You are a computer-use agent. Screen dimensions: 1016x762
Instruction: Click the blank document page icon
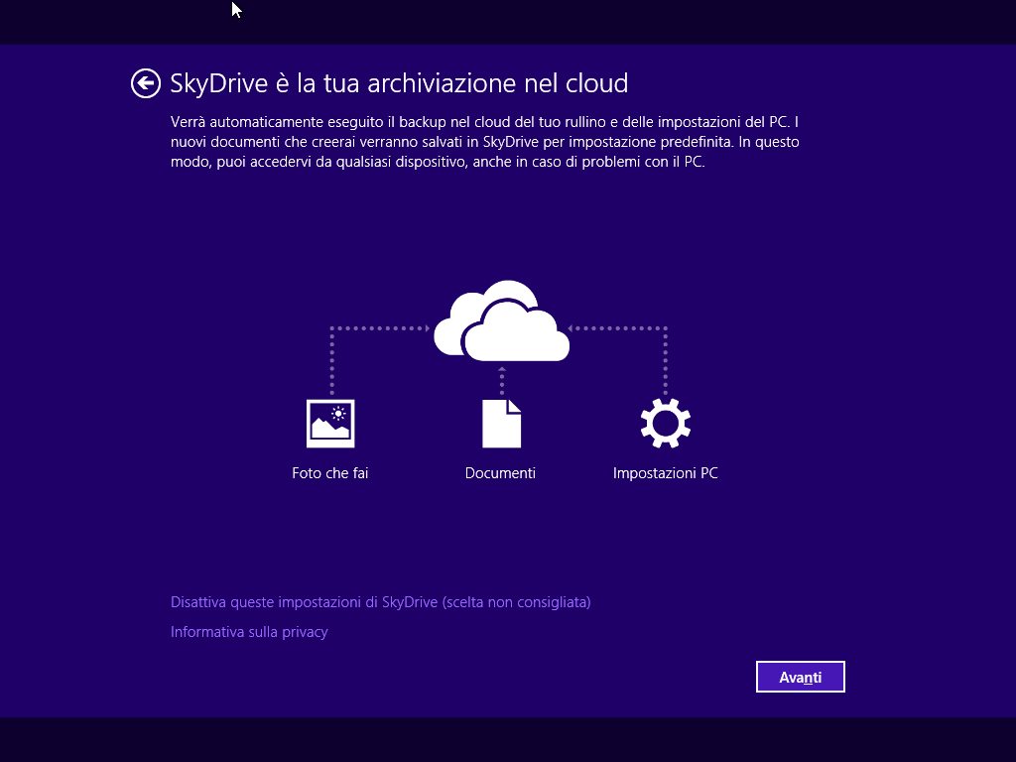501,424
